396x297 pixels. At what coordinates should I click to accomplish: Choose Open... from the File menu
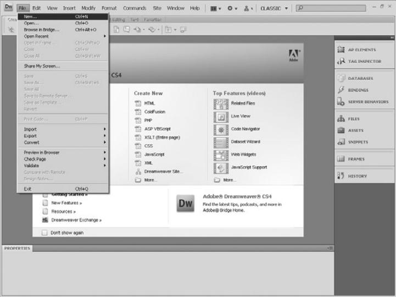[63, 23]
